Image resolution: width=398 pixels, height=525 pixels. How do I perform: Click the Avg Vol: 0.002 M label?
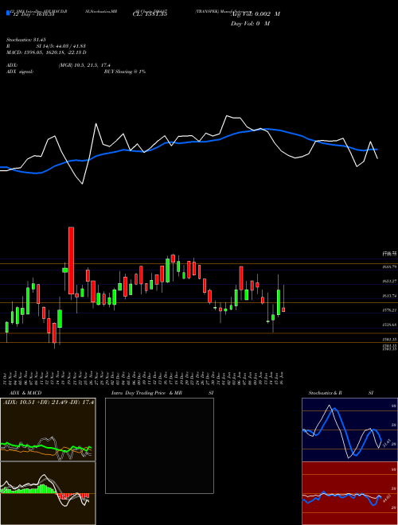tap(256, 14)
